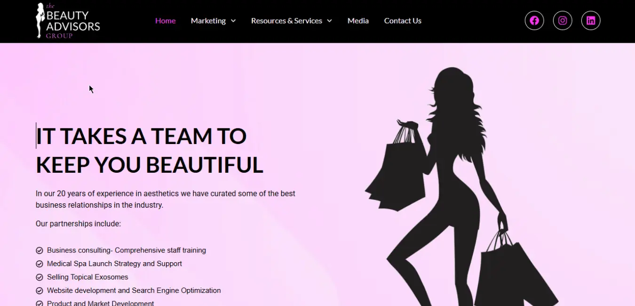Open the Resources & Services menu
The image size is (635, 306).
click(x=286, y=21)
